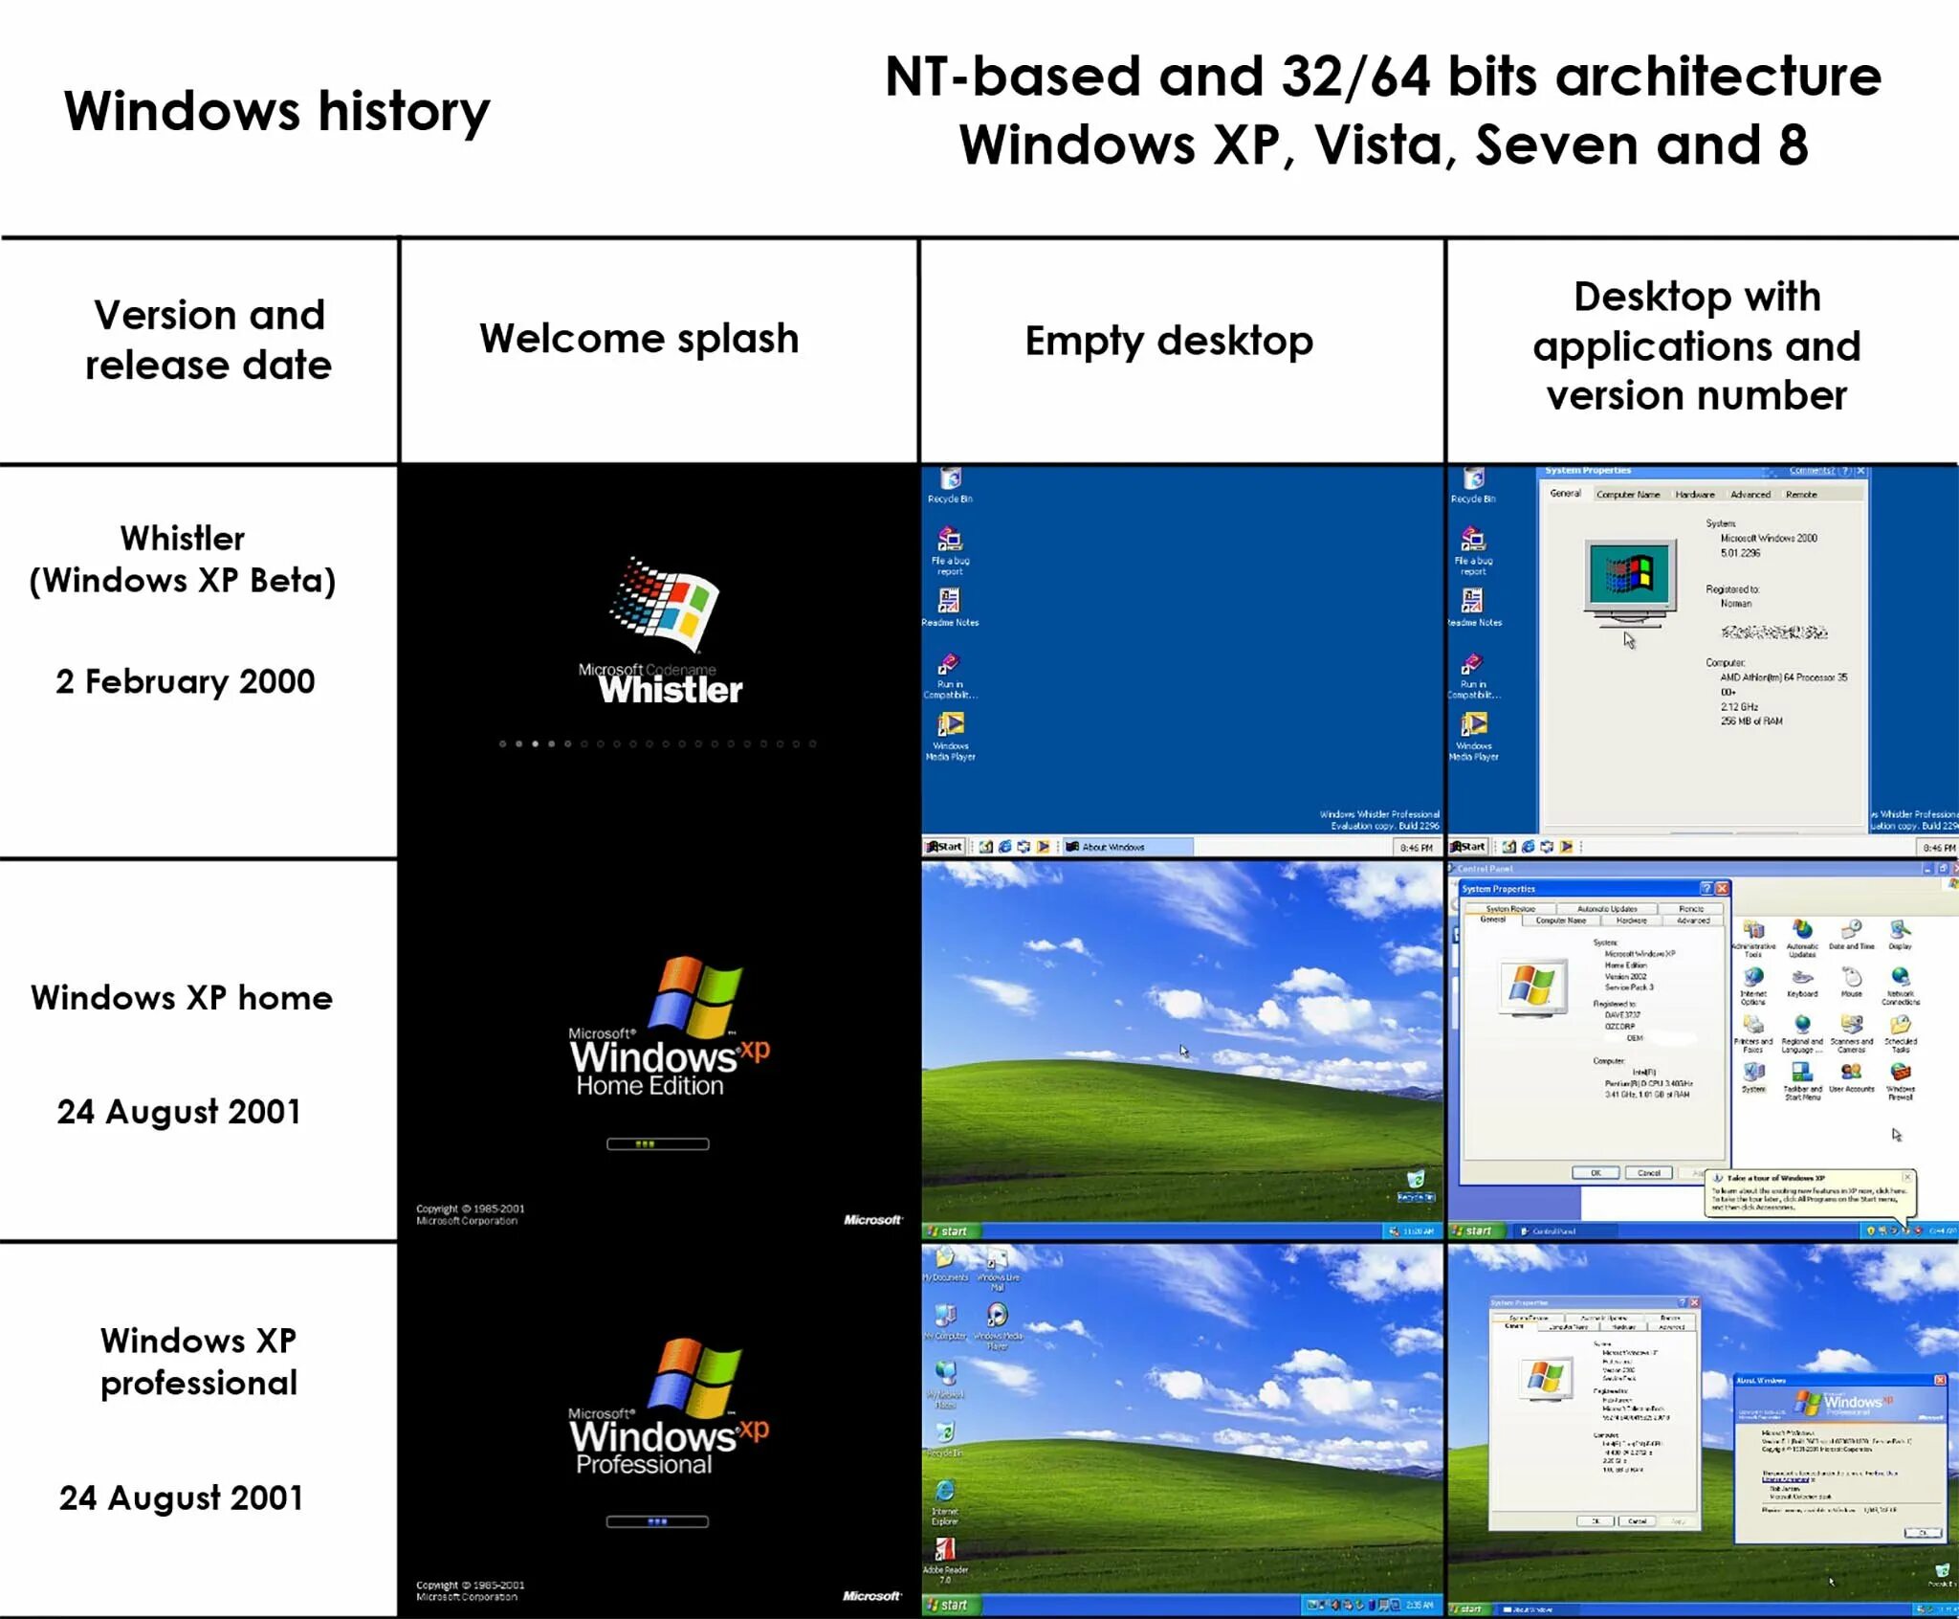This screenshot has width=1959, height=1619.
Task: Open Network Connections in Control Panel
Action: click(x=1901, y=979)
